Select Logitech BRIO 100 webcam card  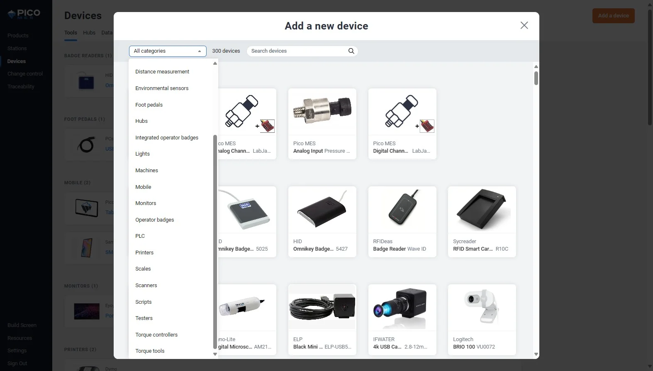(482, 320)
